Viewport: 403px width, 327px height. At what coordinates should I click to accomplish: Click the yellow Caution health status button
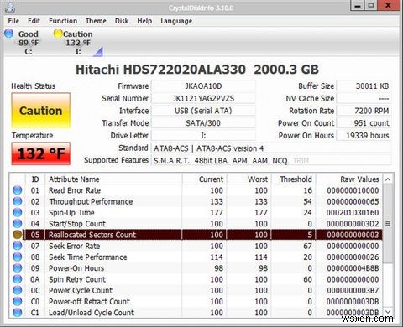[41, 111]
